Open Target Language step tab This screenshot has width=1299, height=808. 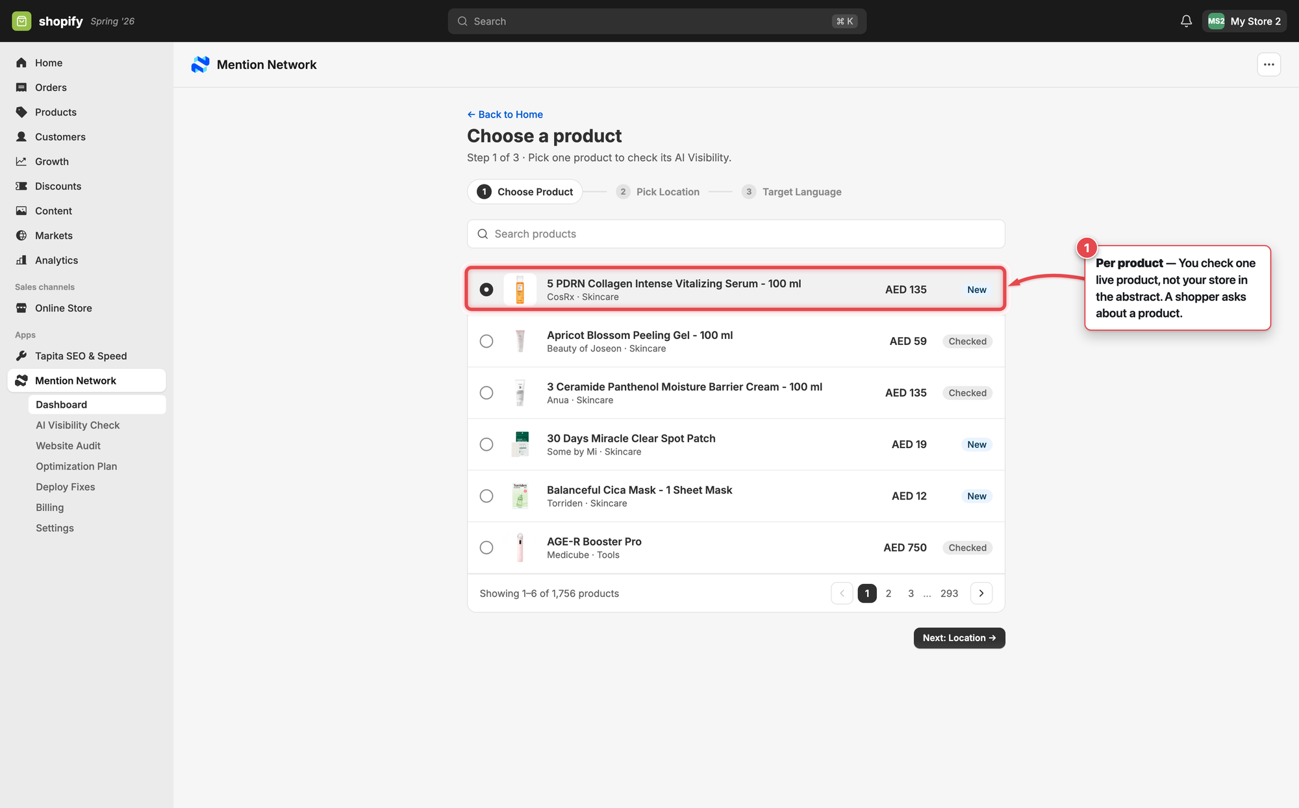[x=792, y=192]
